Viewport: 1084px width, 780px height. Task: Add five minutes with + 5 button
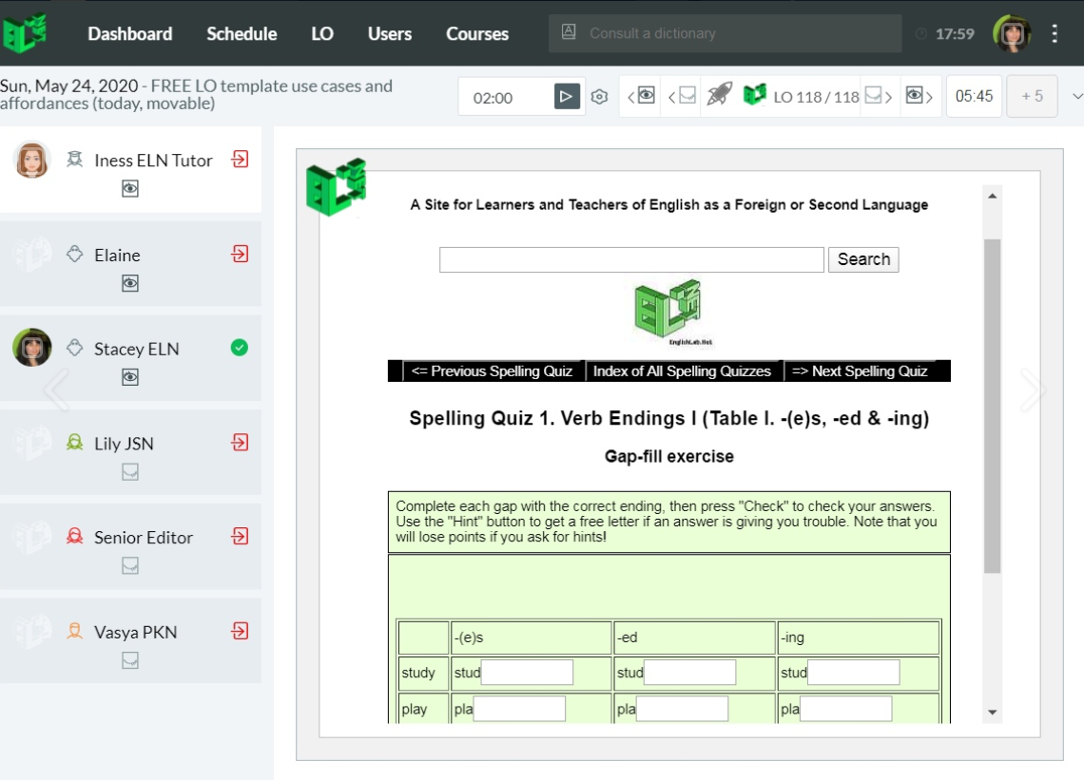coord(1032,96)
